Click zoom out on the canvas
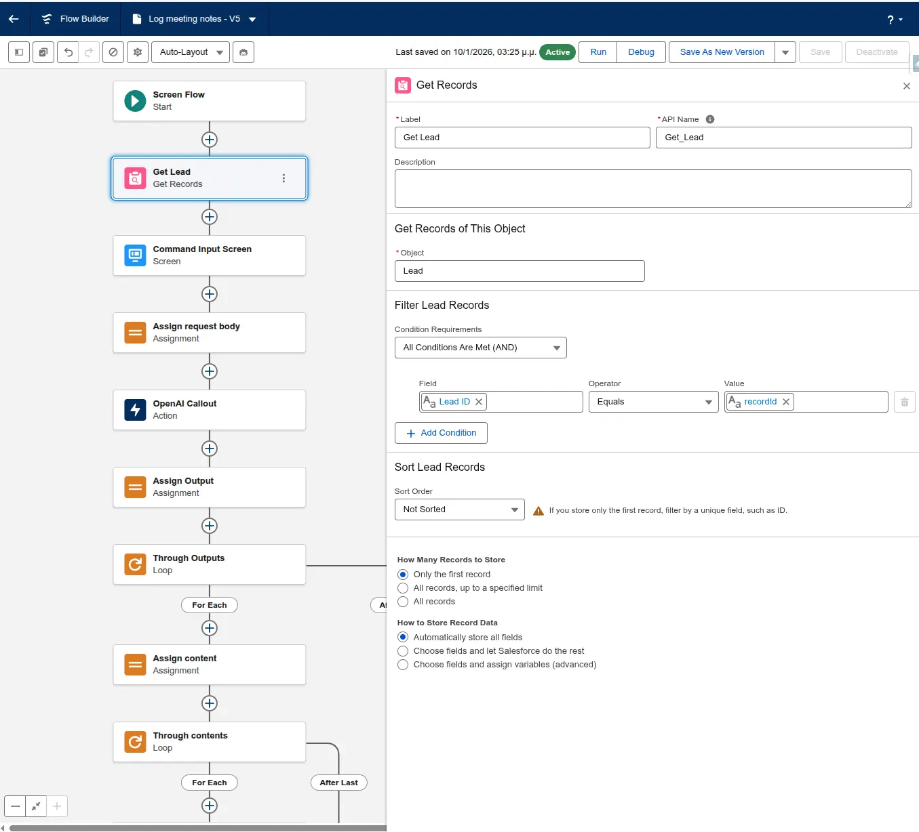This screenshot has height=832, width=919. [x=14, y=806]
